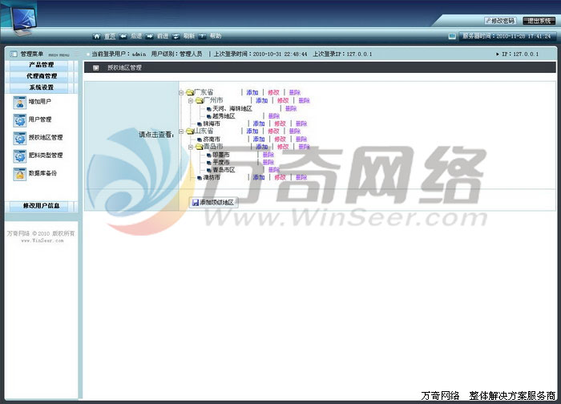The image size is (561, 404).
Task: Select the 潍坊市 tree item
Action: click(x=212, y=177)
